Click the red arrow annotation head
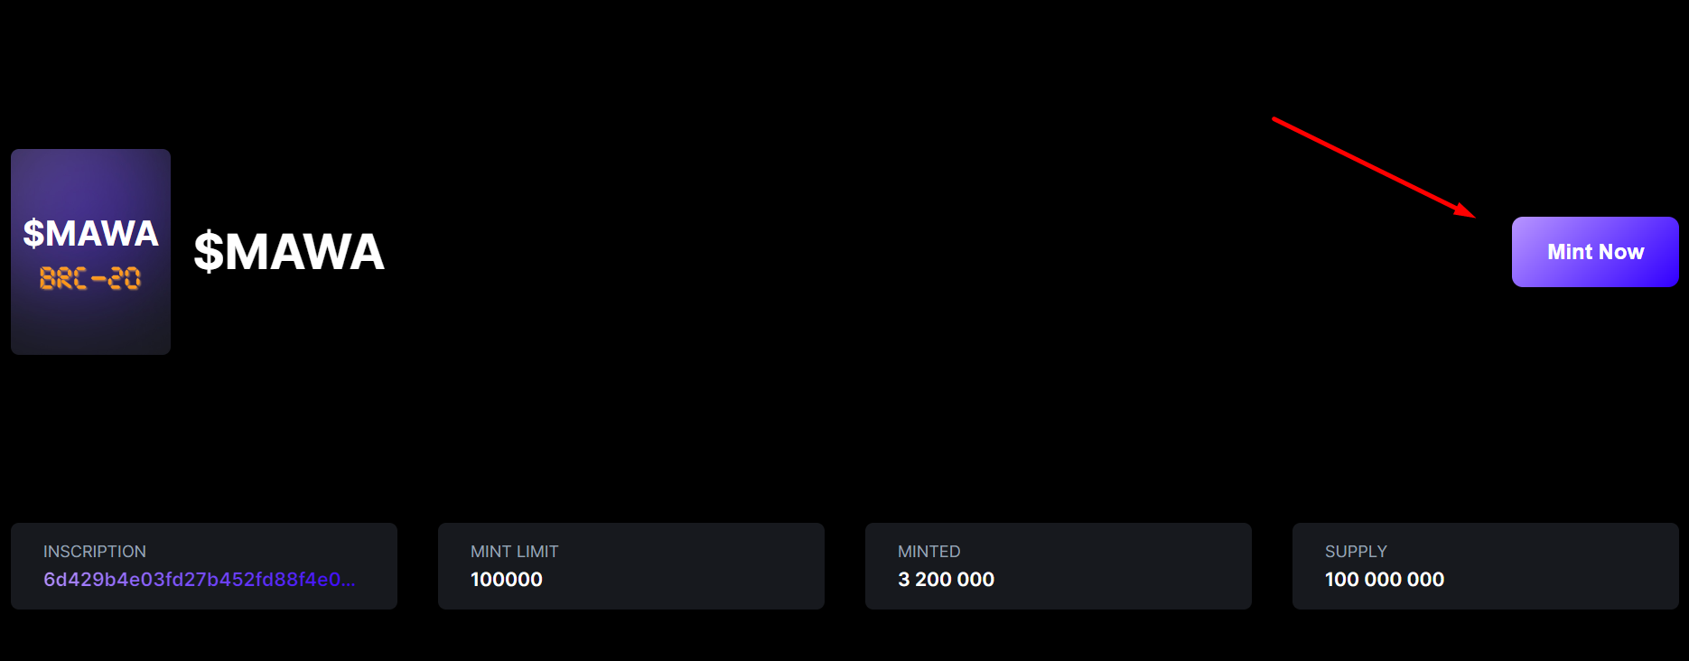Viewport: 1689px width, 661px height. tap(1467, 211)
